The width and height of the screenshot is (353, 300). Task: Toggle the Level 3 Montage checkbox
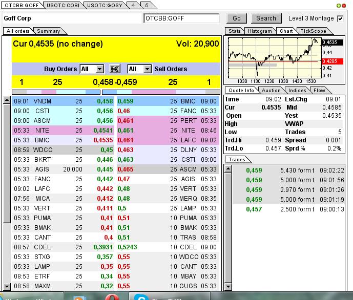coord(340,18)
